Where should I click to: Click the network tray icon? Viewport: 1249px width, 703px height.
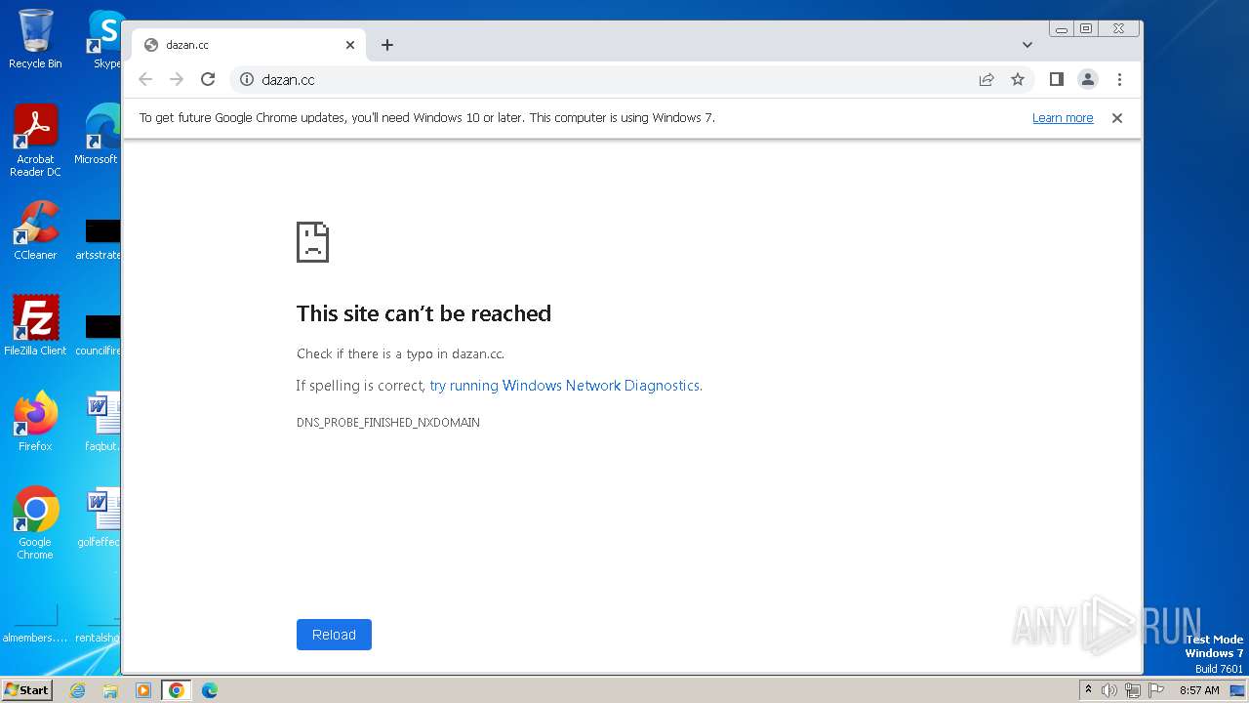tap(1133, 690)
